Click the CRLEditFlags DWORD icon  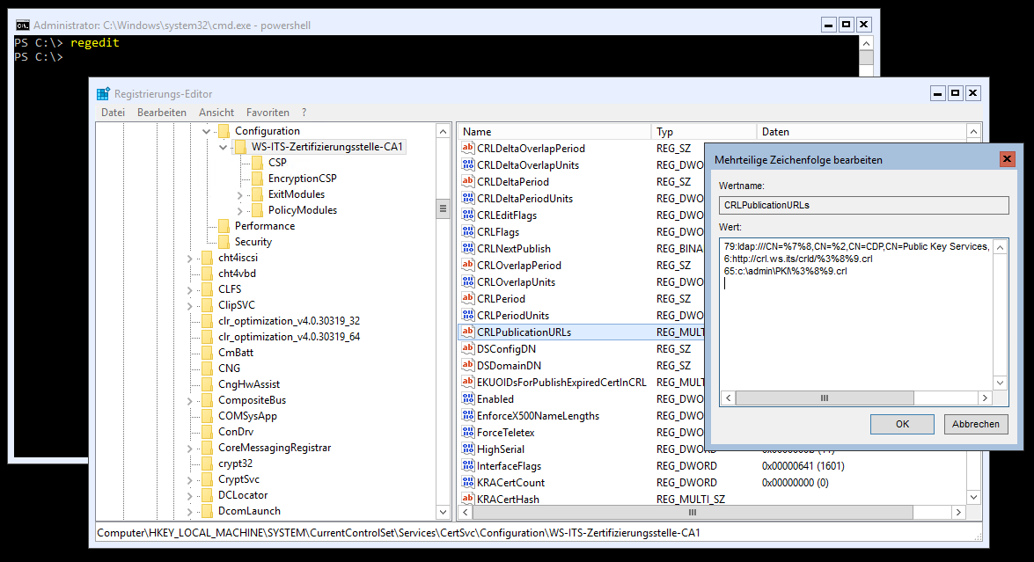point(468,215)
